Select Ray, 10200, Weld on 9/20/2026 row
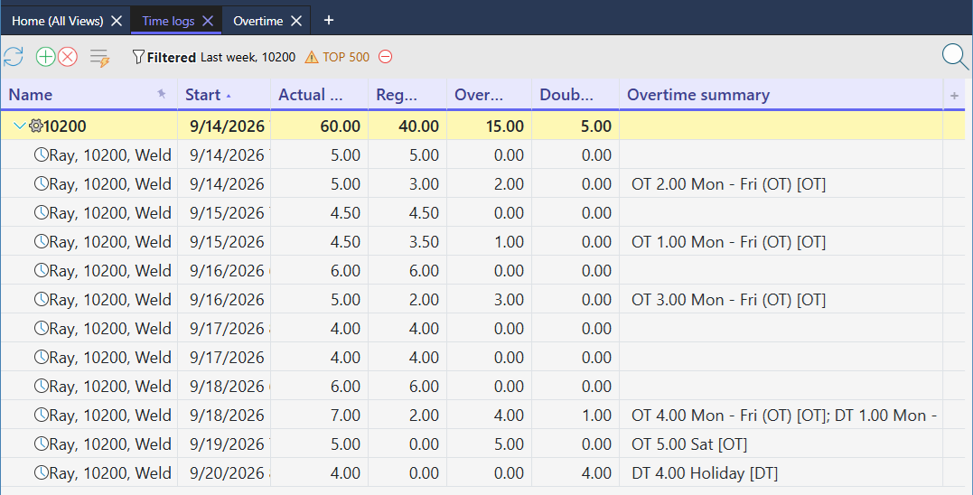The height and width of the screenshot is (495, 973). pos(110,473)
